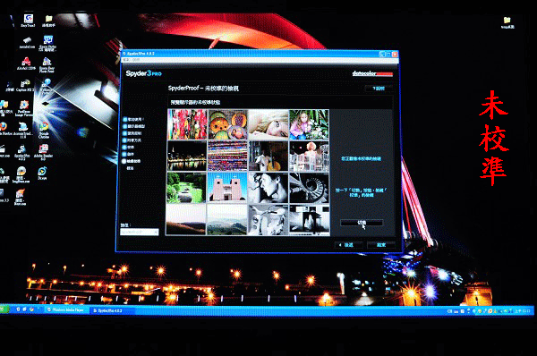
Task: Open the folder icon at desktop top right
Action: (507, 22)
